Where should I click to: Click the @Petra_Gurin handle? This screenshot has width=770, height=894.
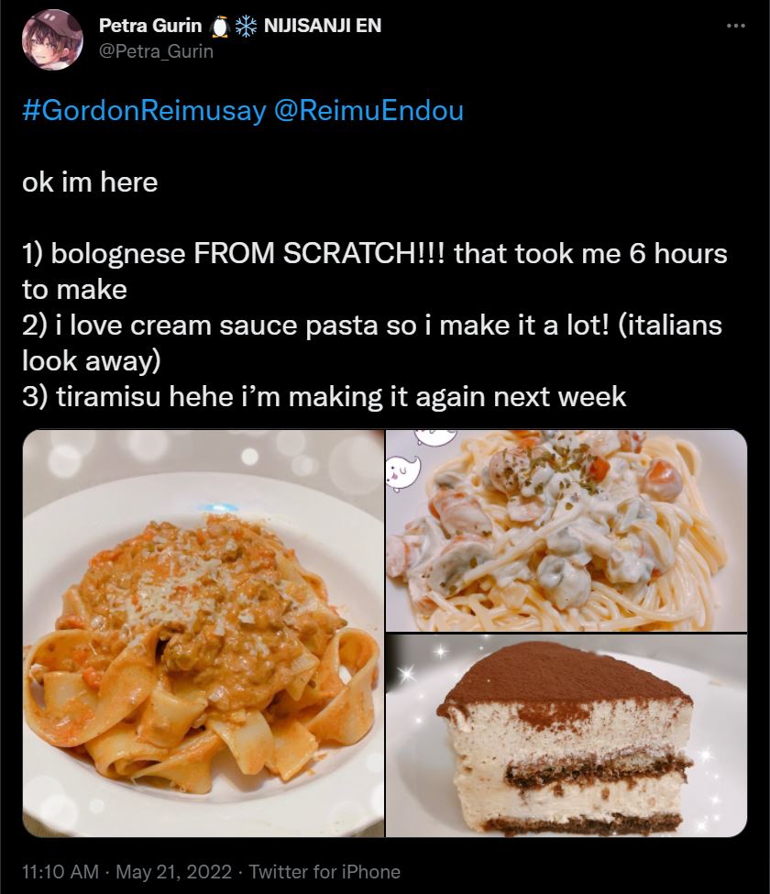click(156, 51)
